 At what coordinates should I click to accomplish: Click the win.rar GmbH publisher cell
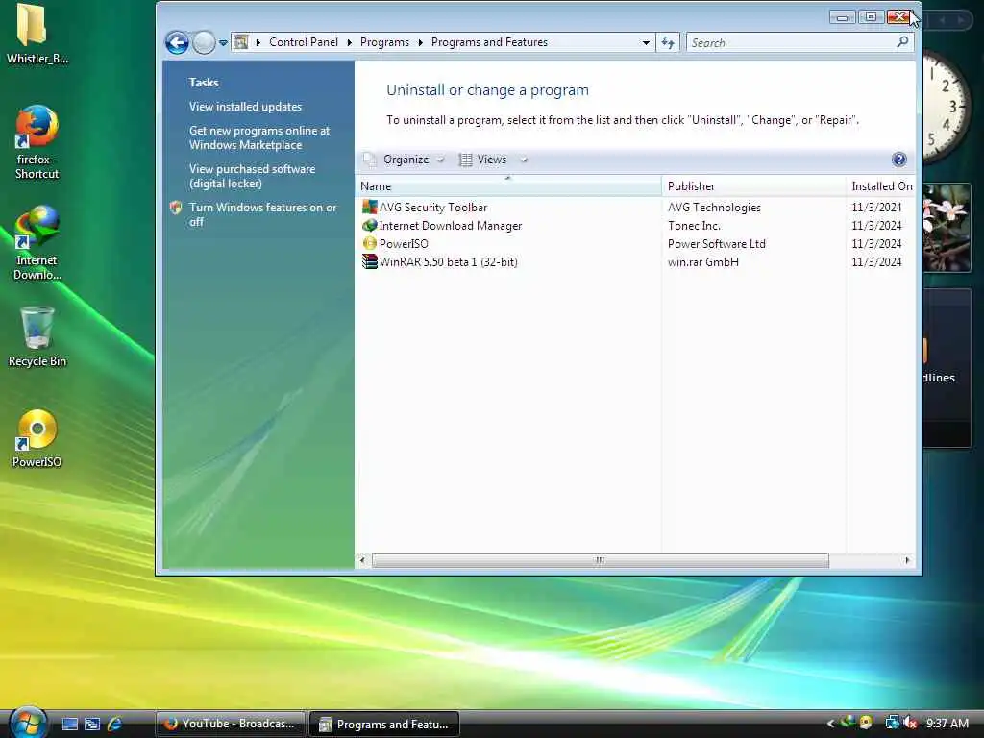pyautogui.click(x=702, y=261)
